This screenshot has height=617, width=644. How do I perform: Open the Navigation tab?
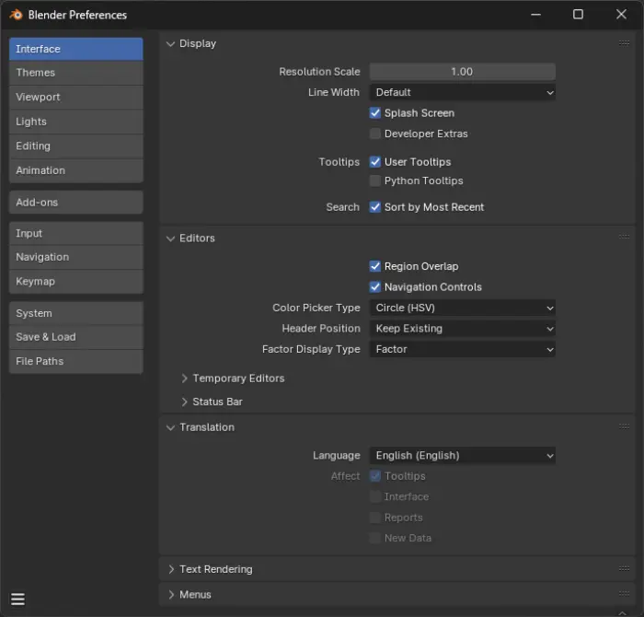[x=76, y=257]
